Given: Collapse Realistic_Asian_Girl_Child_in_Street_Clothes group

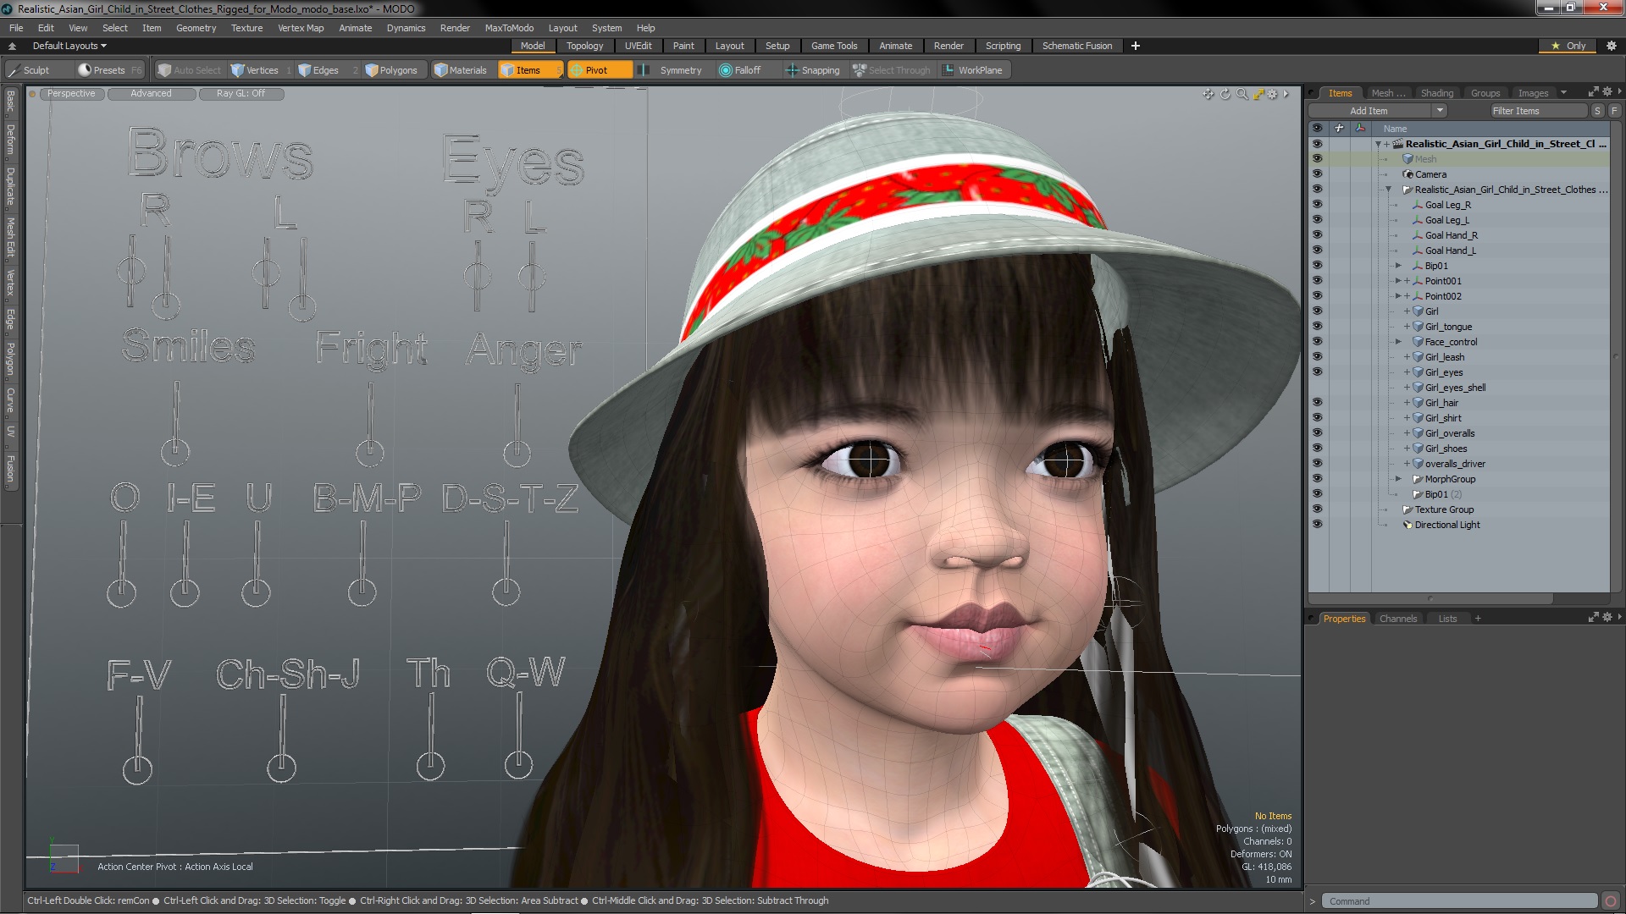Looking at the screenshot, I should tap(1388, 190).
